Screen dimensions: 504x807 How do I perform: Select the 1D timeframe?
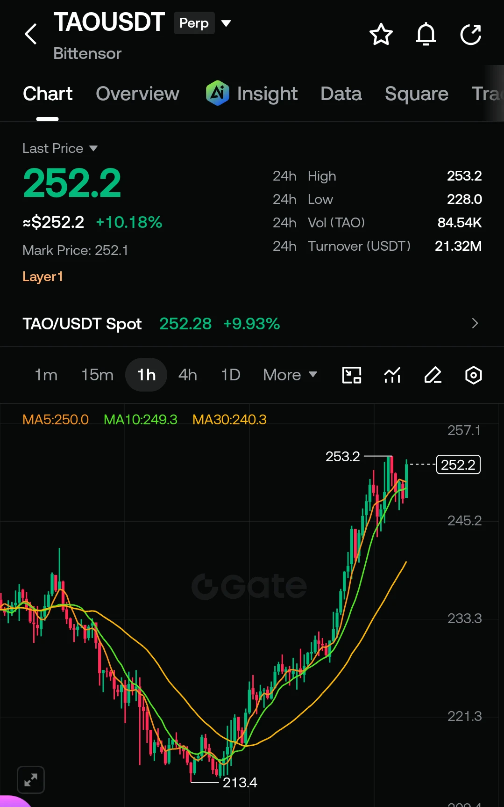point(230,375)
